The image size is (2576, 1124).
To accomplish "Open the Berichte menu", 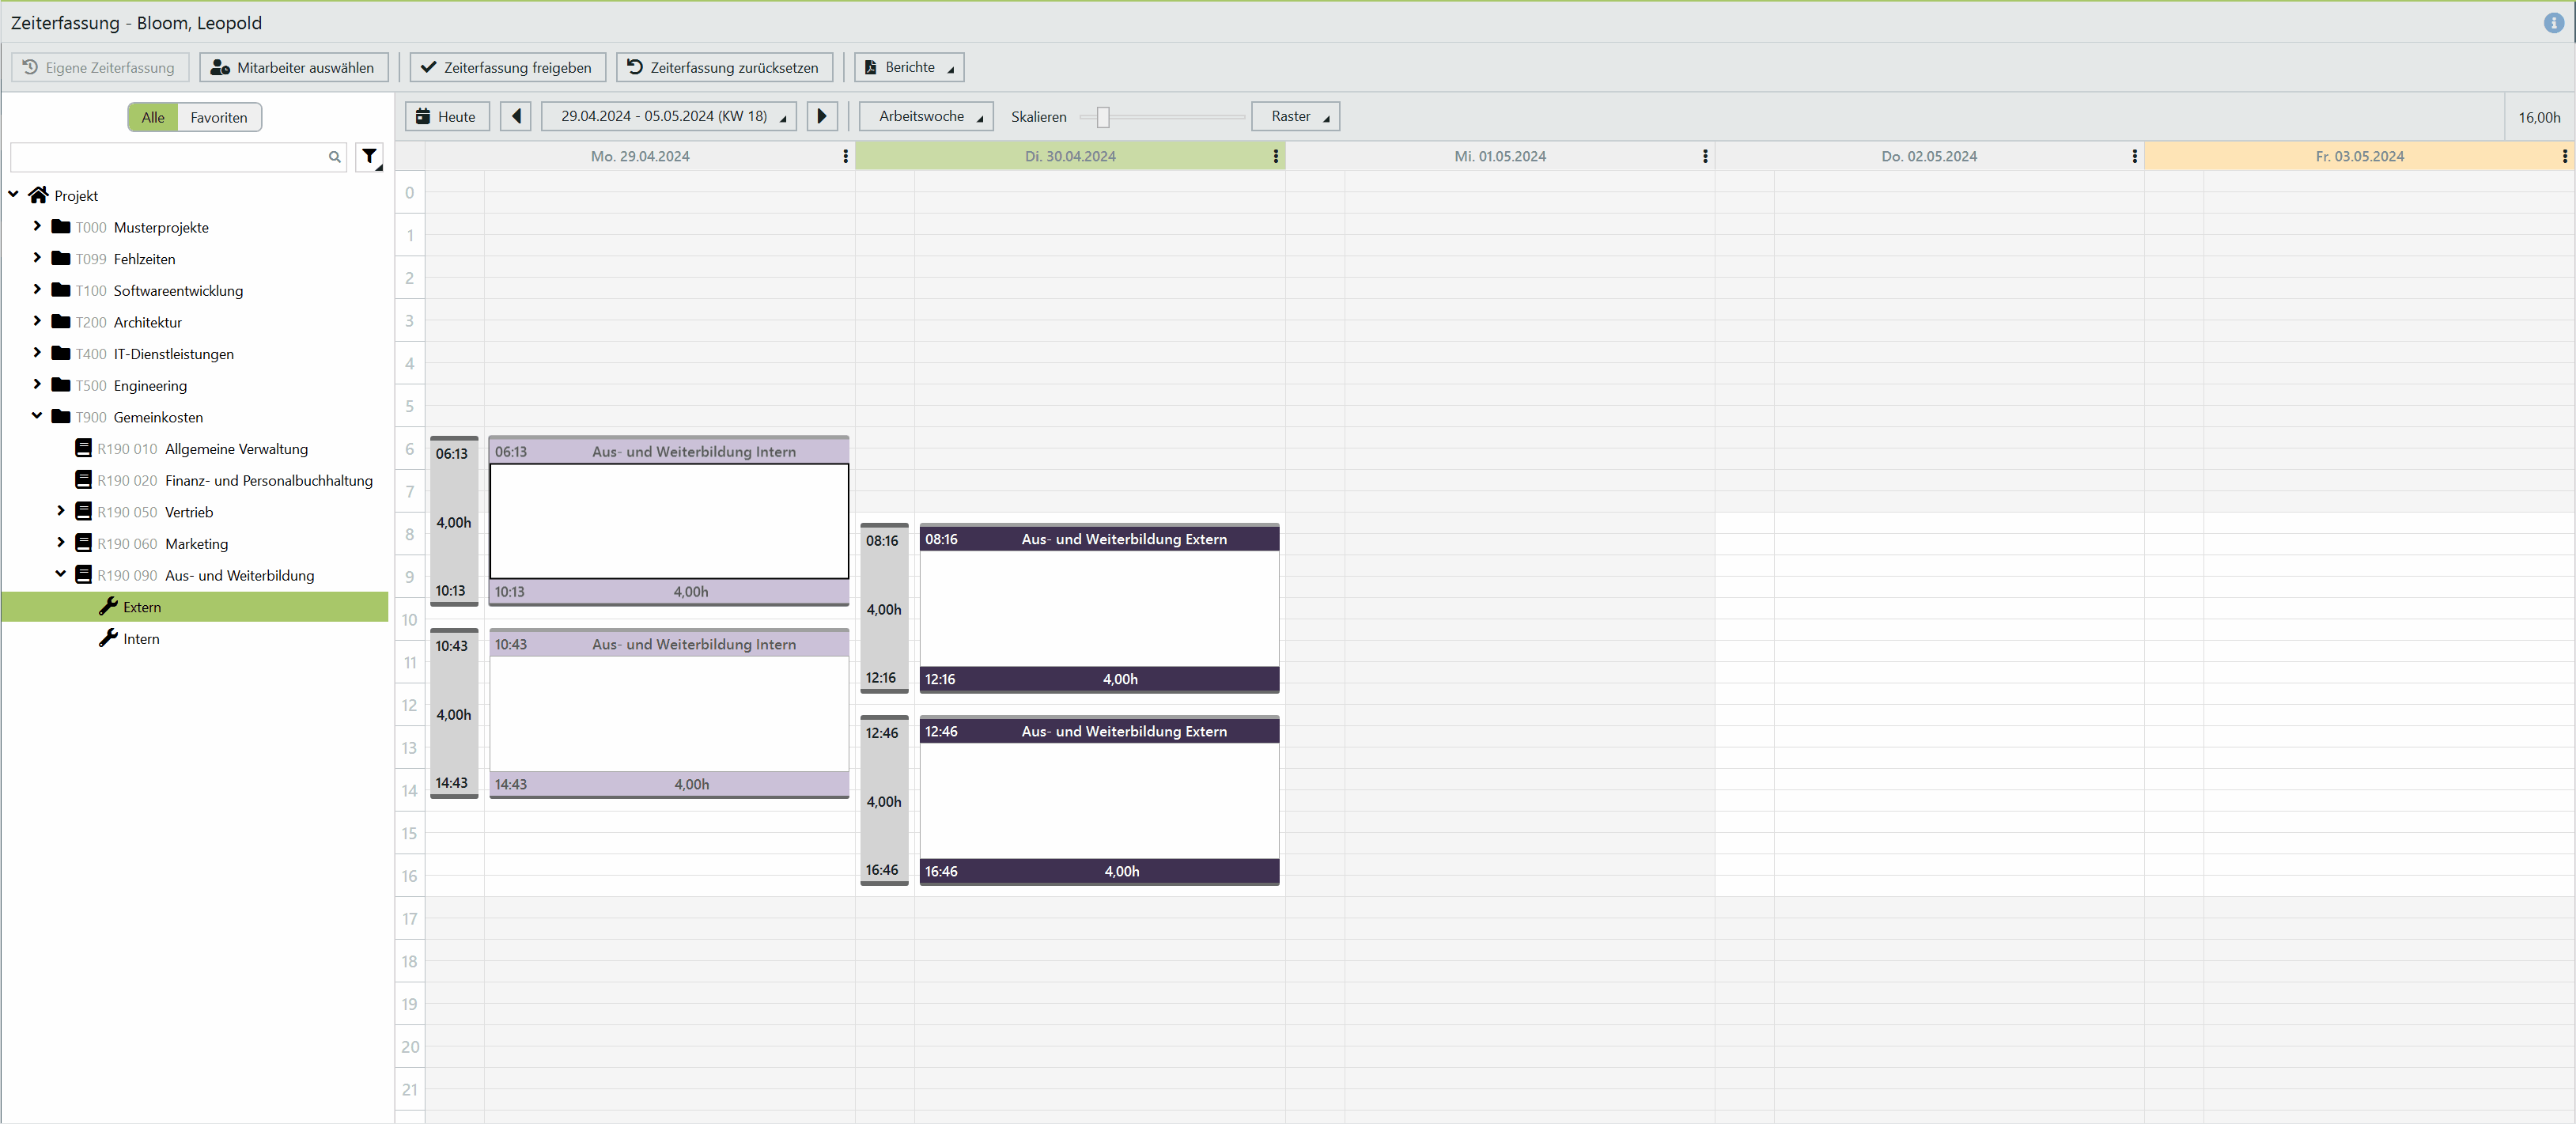I will (909, 67).
